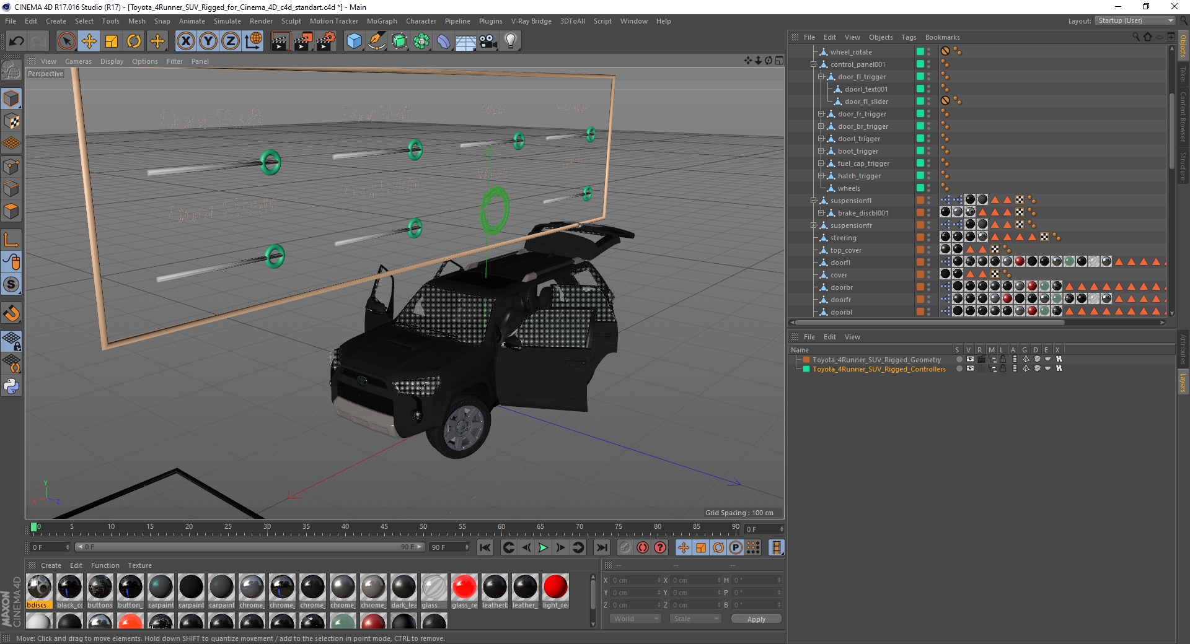
Task: Toggle Position keyframe recording icon
Action: (684, 547)
